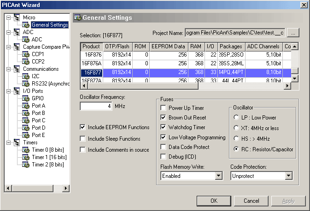Select LP : Low Power oscillator
Viewport: 310px width, 211px height.
tap(236, 117)
